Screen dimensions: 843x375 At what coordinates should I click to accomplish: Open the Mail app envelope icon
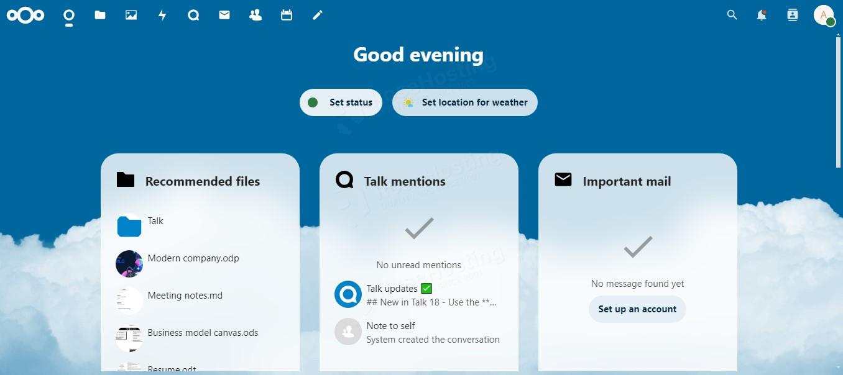tap(224, 15)
